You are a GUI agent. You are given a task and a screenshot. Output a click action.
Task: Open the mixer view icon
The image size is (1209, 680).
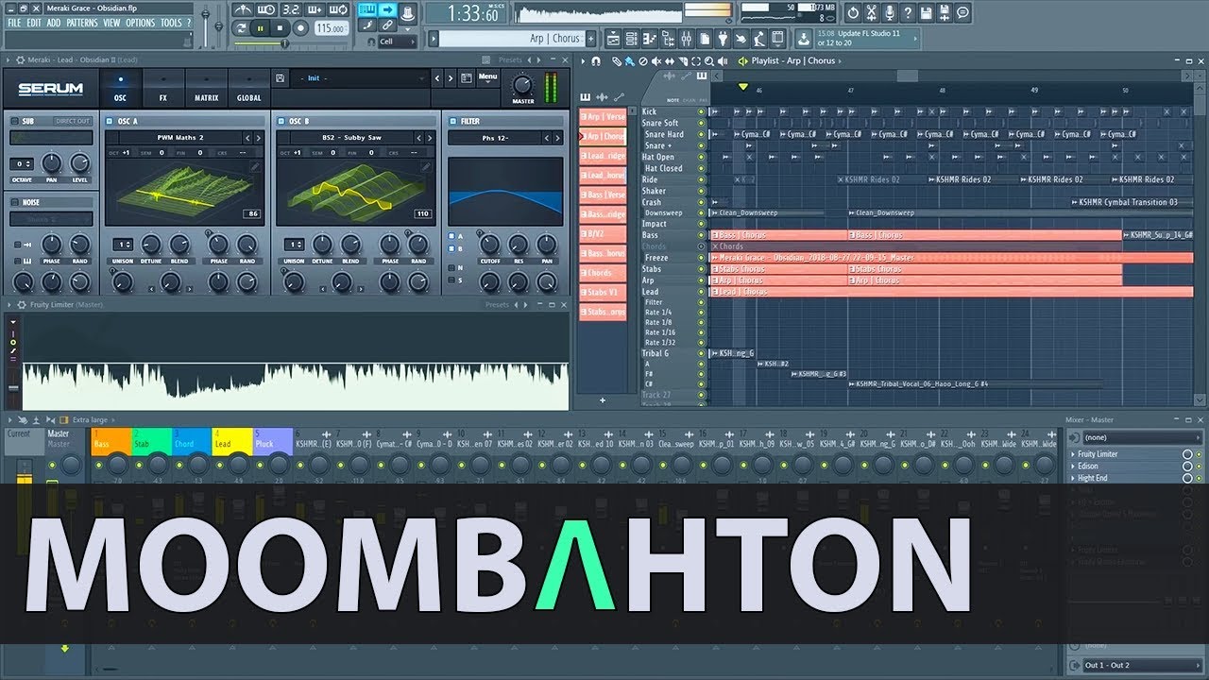point(685,39)
